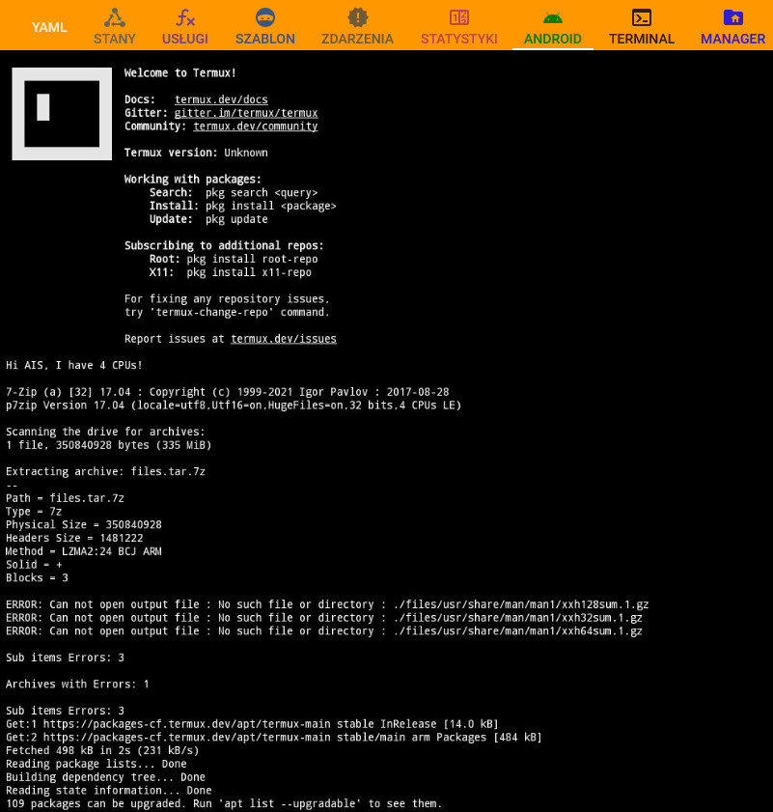Click 'Headers Size = 1481222' line
This screenshot has width=773, height=812.
click(x=74, y=538)
